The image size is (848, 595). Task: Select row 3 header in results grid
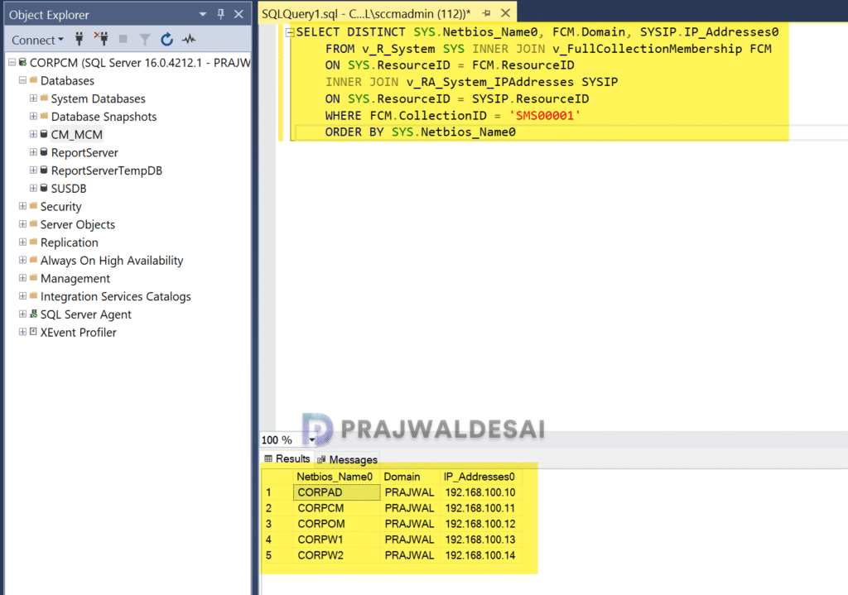pos(277,524)
